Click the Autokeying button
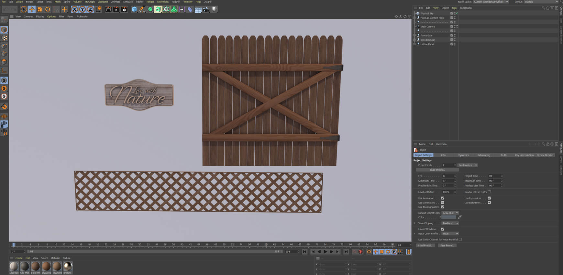The height and width of the screenshot is (275, 563). tap(361, 252)
